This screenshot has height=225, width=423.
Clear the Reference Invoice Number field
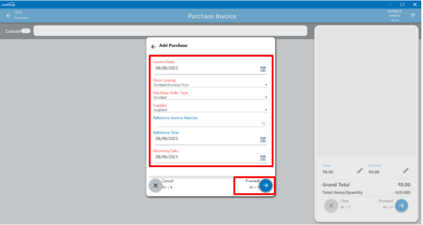pos(263,124)
